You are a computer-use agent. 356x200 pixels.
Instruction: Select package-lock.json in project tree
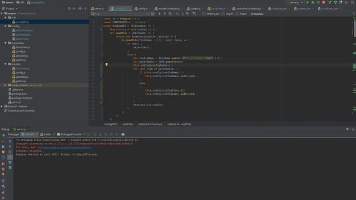pyautogui.click(x=22, y=98)
